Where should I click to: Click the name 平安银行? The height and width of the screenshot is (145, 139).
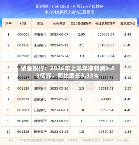click(x=40, y=35)
